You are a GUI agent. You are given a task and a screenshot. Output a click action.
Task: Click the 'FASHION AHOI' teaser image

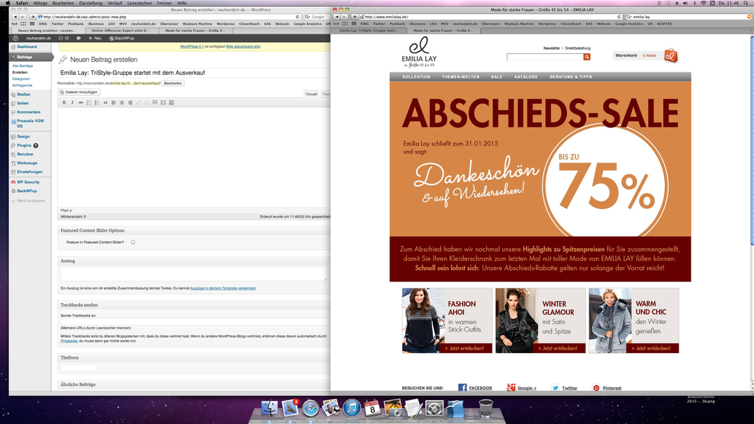pos(447,320)
